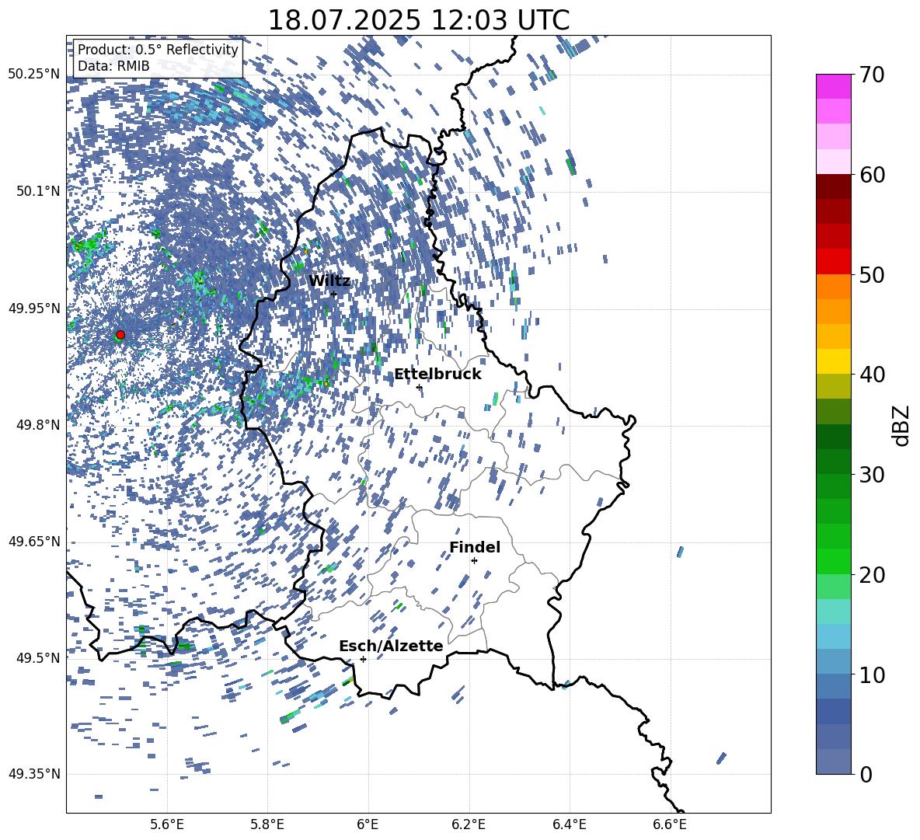Viewport: 920px width, 840px height.
Task: Click the Wiltz station cross marker
Action: (334, 295)
